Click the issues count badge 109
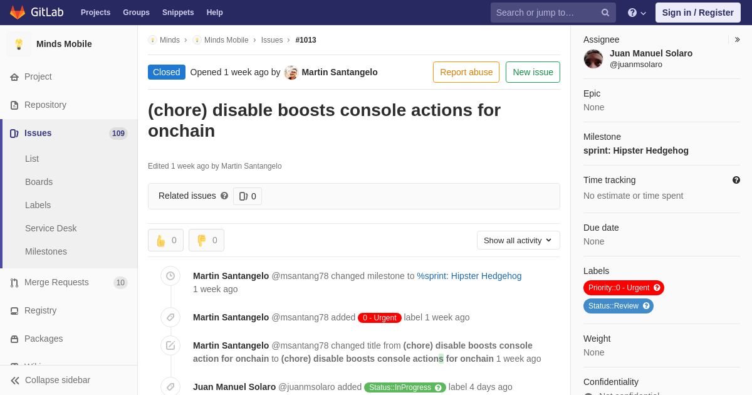 pos(118,134)
